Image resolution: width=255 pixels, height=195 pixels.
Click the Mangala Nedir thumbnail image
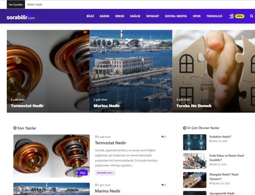pos(195,180)
